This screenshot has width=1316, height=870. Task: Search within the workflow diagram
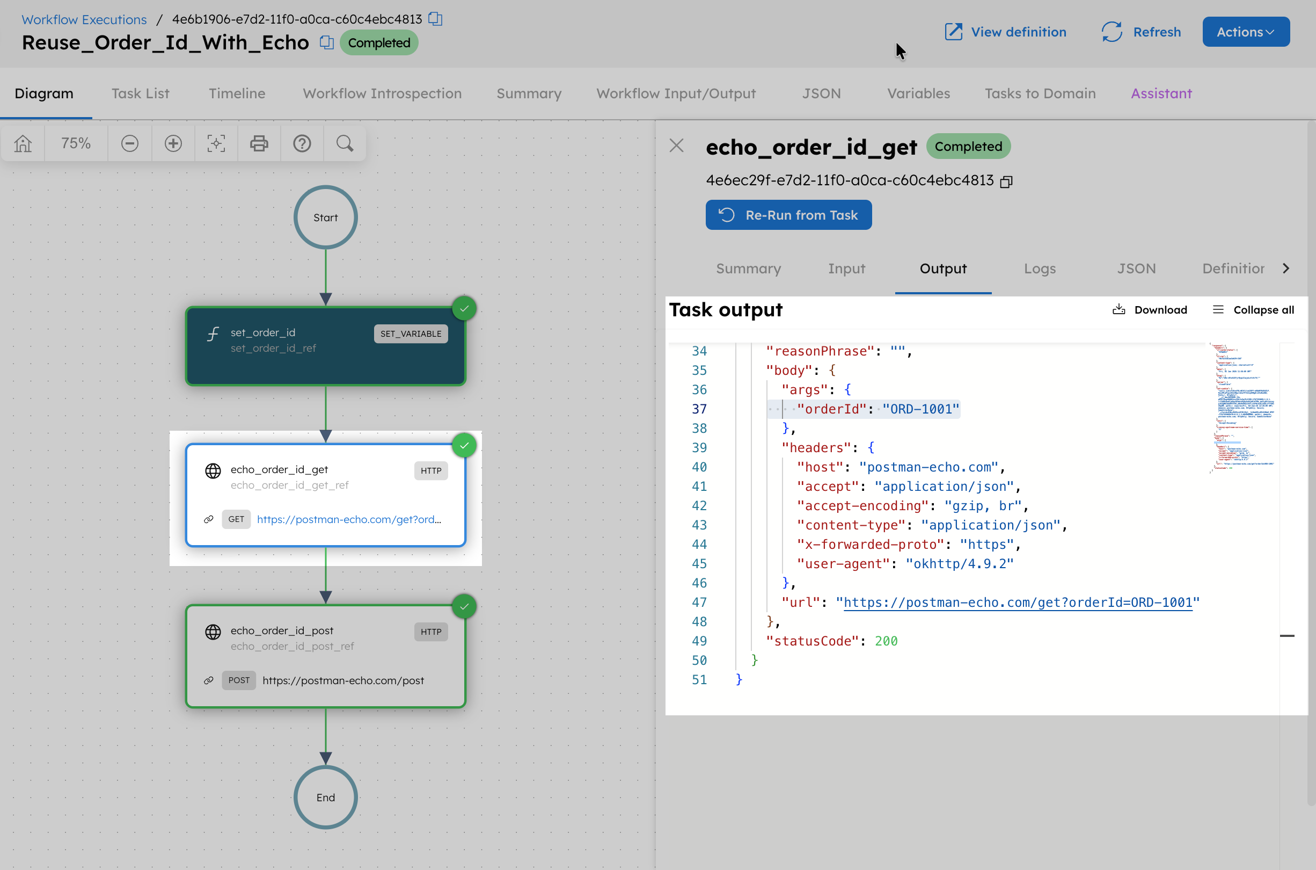click(344, 143)
